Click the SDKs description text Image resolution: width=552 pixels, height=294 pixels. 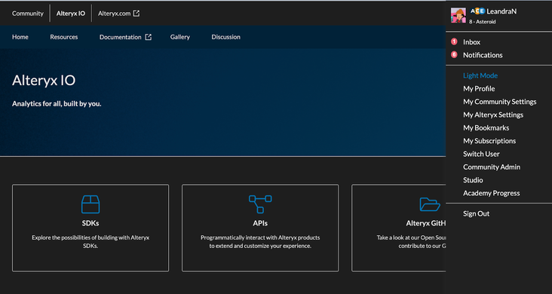[90, 241]
